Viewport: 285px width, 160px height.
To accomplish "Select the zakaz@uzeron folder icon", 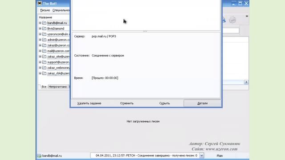I will pos(45,45).
